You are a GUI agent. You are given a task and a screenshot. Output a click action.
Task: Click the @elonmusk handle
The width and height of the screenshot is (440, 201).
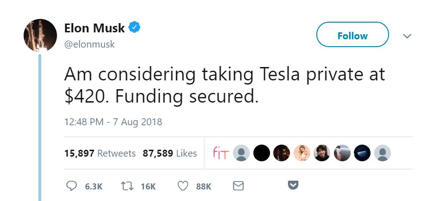(89, 44)
